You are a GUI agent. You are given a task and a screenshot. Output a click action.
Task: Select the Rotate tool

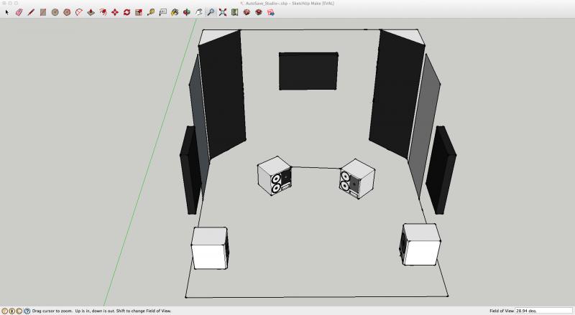pos(127,12)
